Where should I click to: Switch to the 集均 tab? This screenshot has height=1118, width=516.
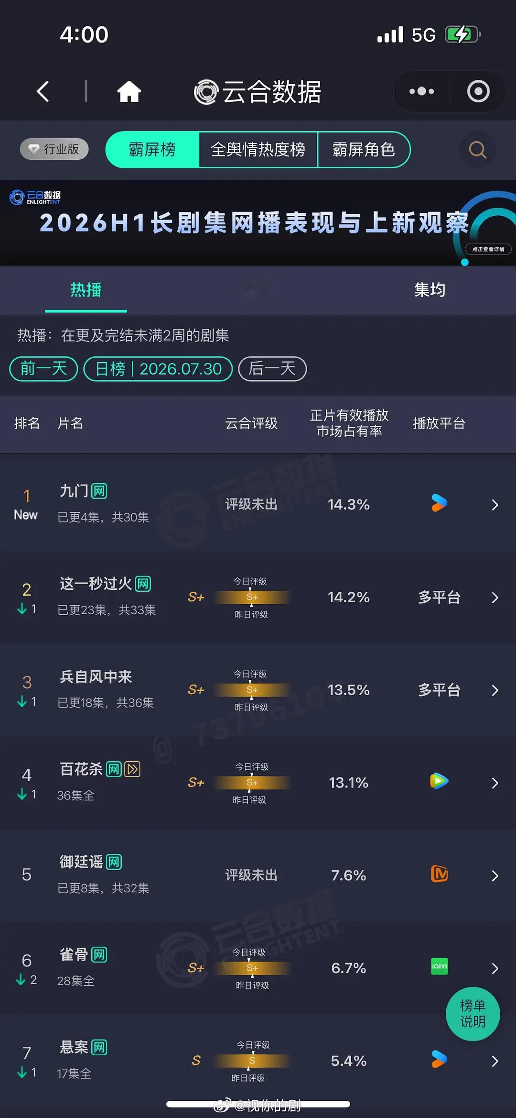430,290
